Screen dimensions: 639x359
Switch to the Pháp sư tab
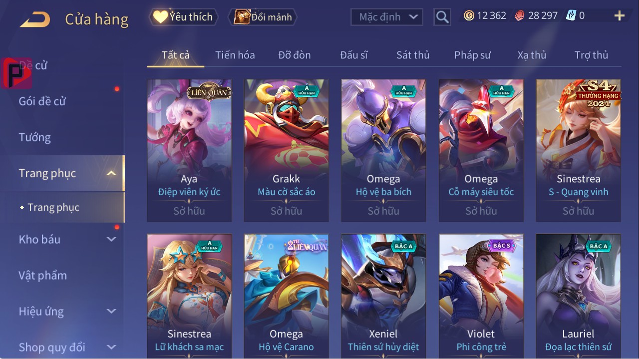472,55
